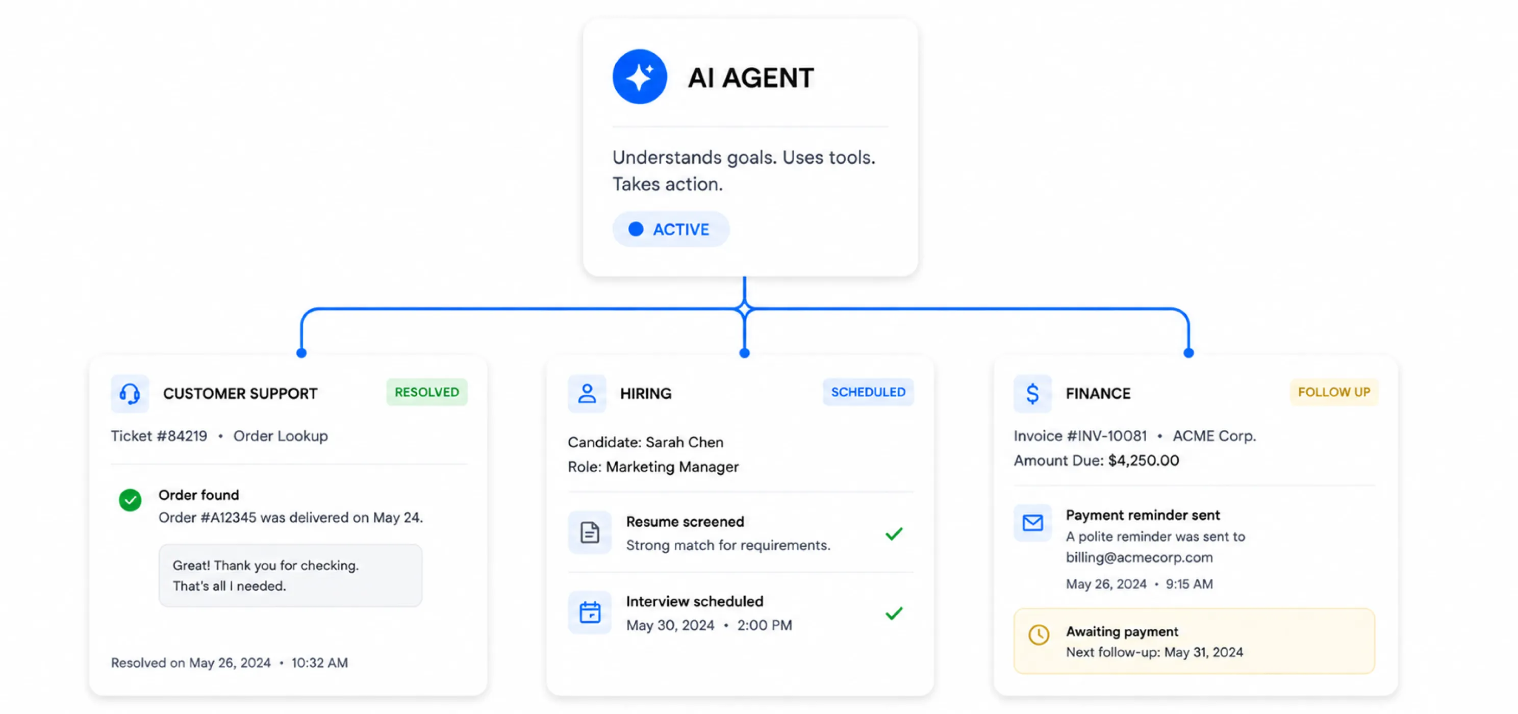Click the May 26, 2024 9:15 AM timestamp
This screenshot has width=1518, height=714.
(1139, 583)
